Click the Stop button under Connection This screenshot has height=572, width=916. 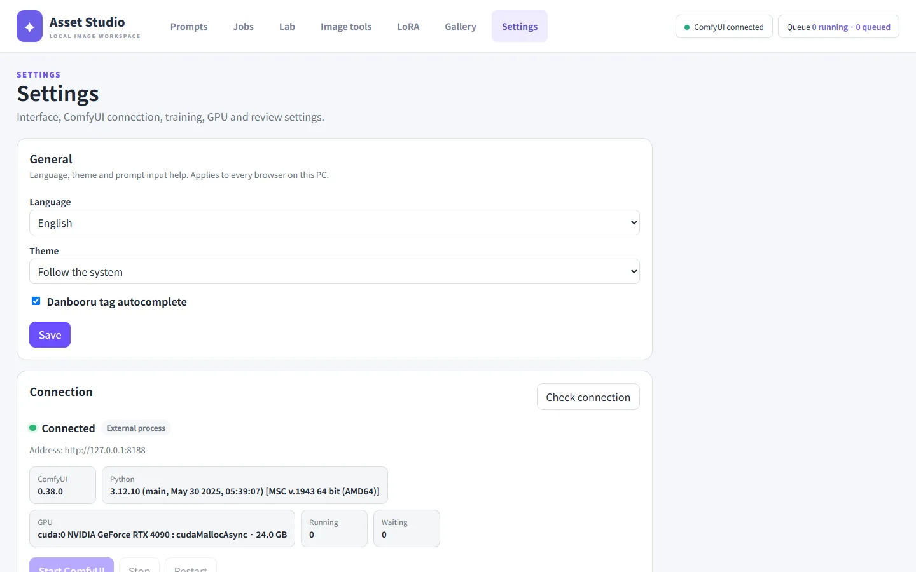pyautogui.click(x=139, y=566)
